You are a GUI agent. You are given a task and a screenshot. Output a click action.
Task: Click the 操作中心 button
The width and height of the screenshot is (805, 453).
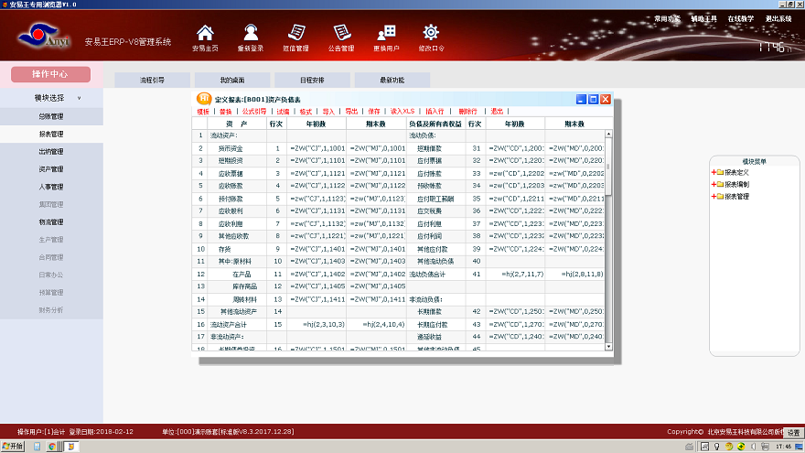point(51,74)
